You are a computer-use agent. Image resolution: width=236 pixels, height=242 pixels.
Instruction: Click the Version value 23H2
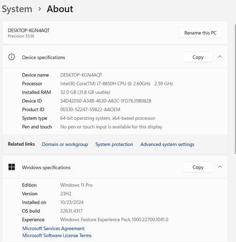[65, 194]
